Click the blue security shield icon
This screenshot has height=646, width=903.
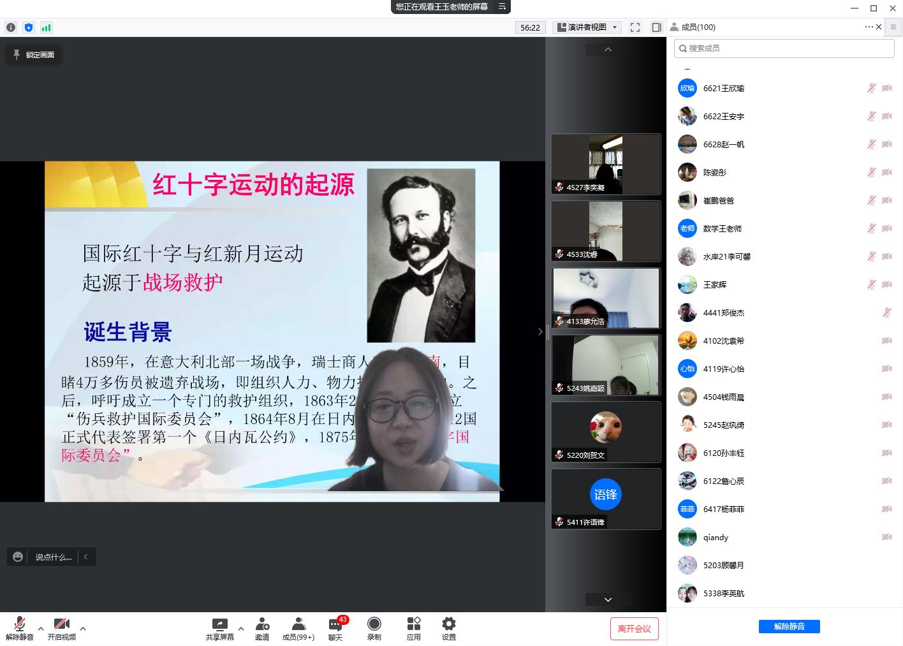click(28, 27)
